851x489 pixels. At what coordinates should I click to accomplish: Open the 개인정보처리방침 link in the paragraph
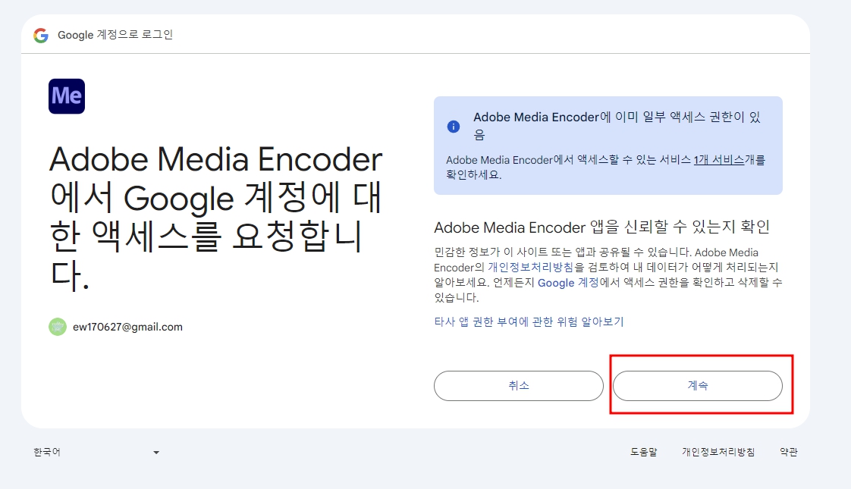pyautogui.click(x=530, y=268)
